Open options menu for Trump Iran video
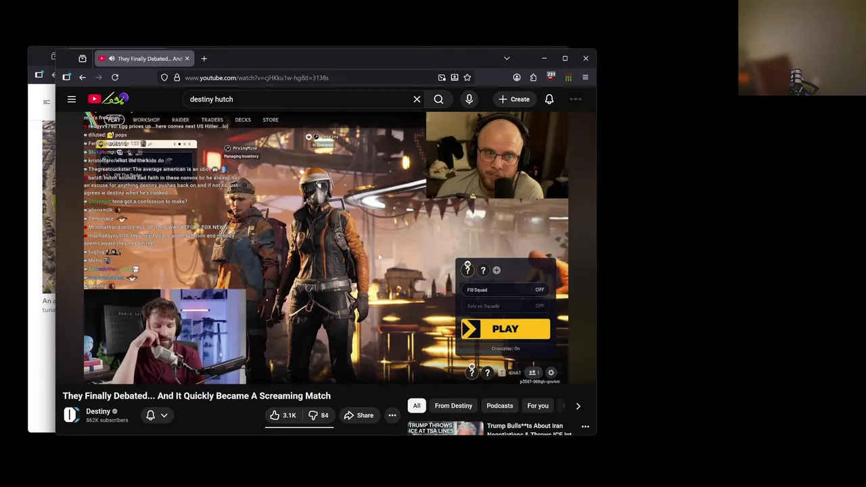Screen dimensions: 866x487 585,427
